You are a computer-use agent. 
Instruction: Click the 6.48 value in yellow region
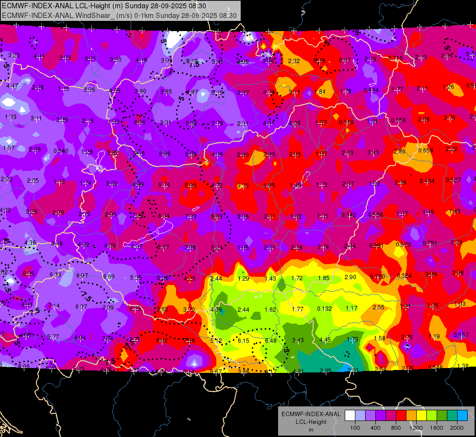270,340
